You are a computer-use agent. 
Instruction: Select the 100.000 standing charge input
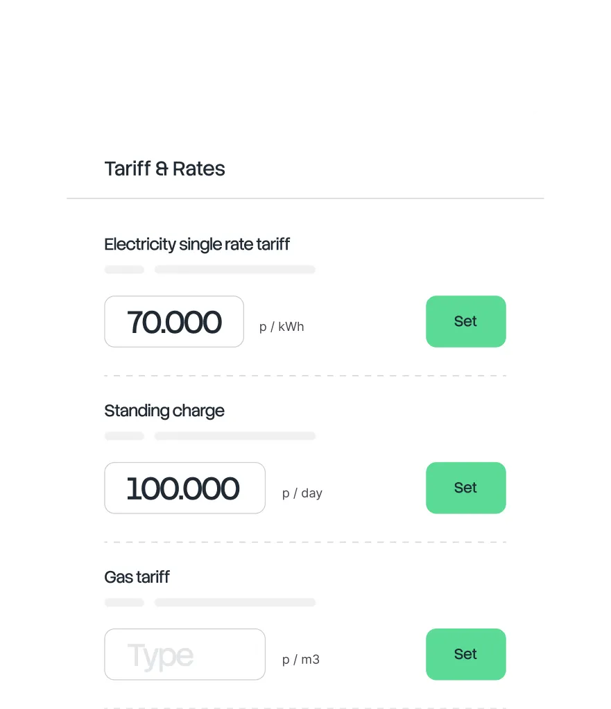pyautogui.click(x=184, y=488)
